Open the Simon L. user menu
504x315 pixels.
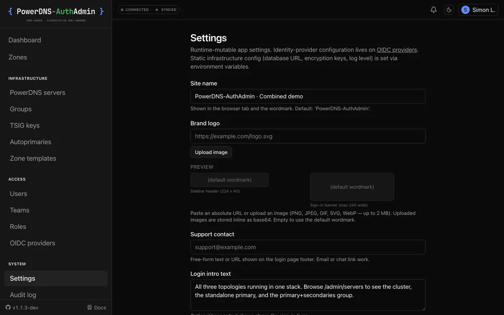478,10
